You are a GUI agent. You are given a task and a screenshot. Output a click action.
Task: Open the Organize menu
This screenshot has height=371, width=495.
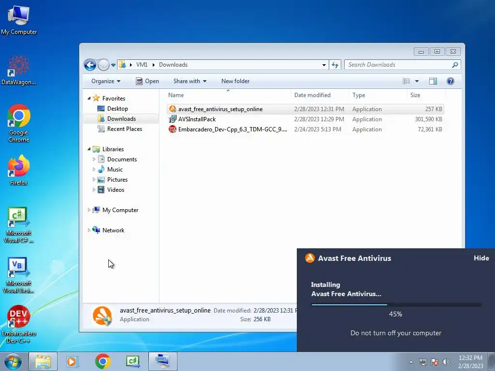pos(106,81)
